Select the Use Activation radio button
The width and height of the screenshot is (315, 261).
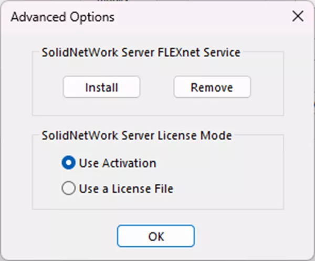pyautogui.click(x=68, y=163)
